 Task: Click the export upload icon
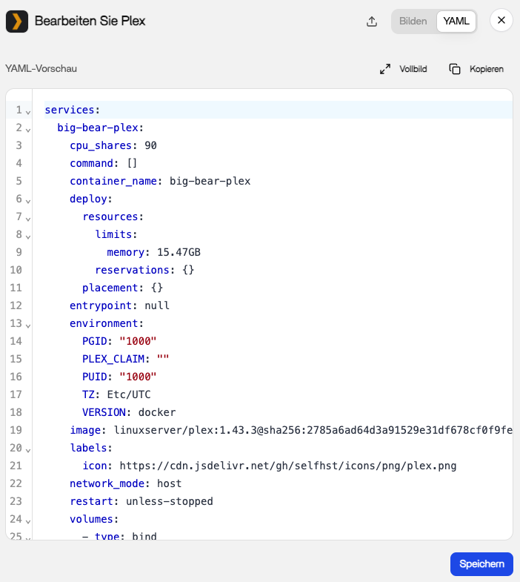coord(372,22)
